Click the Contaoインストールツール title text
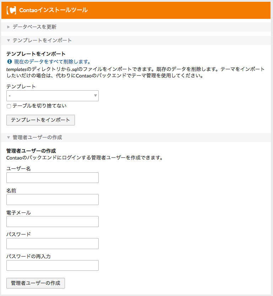 54,10
